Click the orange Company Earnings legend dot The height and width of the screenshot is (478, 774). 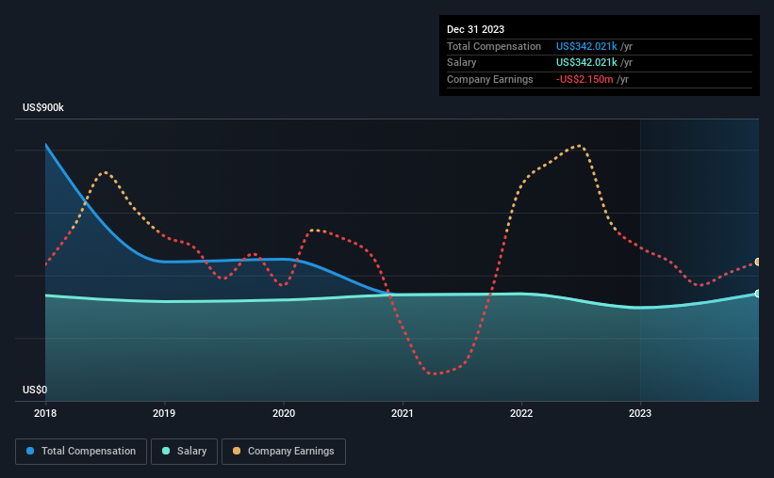(237, 451)
